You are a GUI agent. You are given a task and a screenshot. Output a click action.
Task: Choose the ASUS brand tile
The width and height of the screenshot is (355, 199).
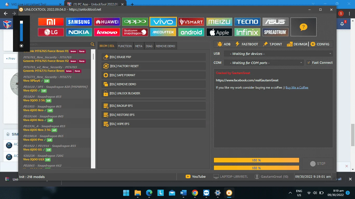[275, 22]
